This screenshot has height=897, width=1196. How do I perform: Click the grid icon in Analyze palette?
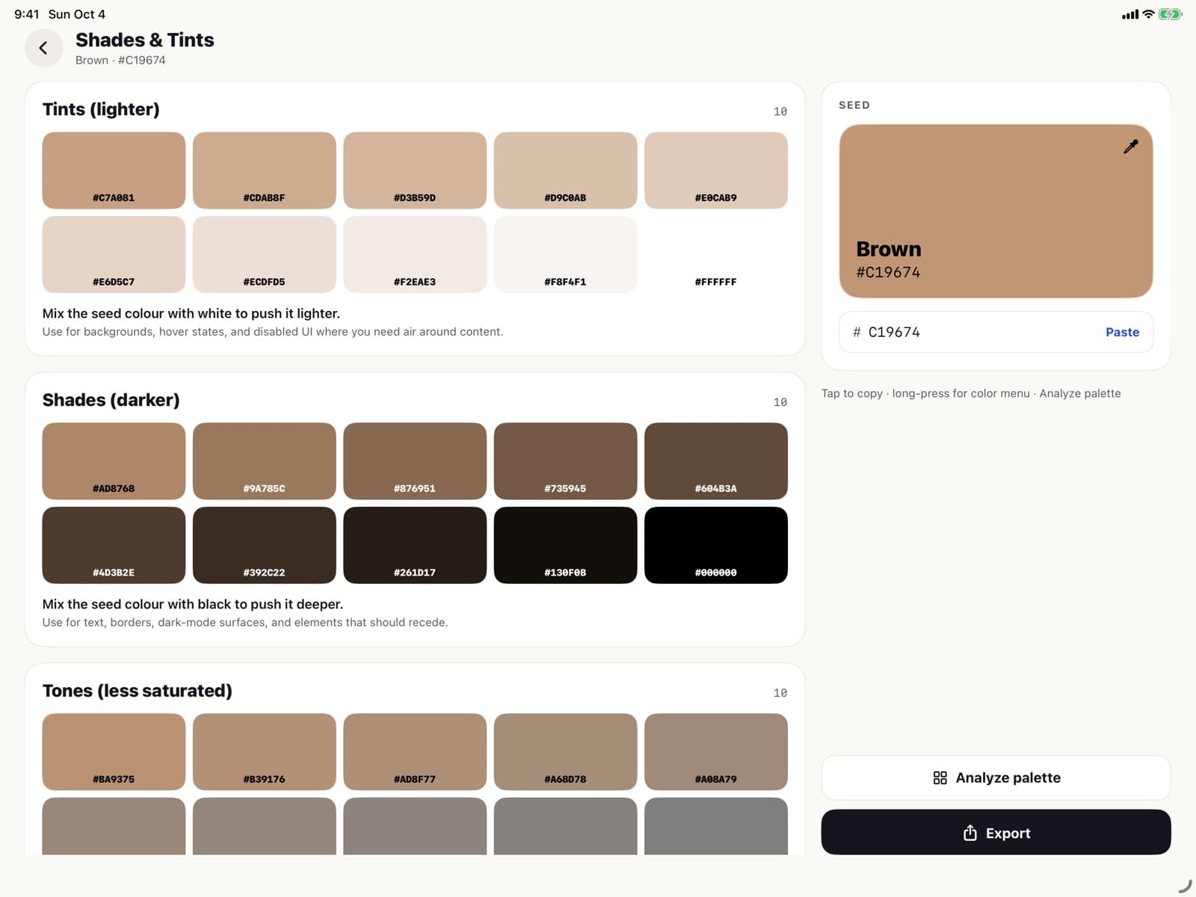click(940, 778)
